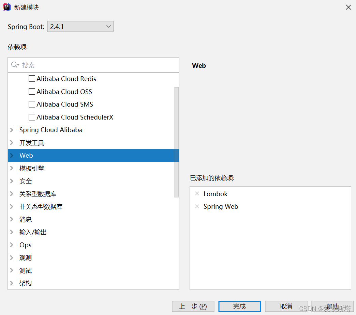The width and height of the screenshot is (356, 315).
Task: Select the 非关系型数据库 row text
Action: (x=41, y=207)
